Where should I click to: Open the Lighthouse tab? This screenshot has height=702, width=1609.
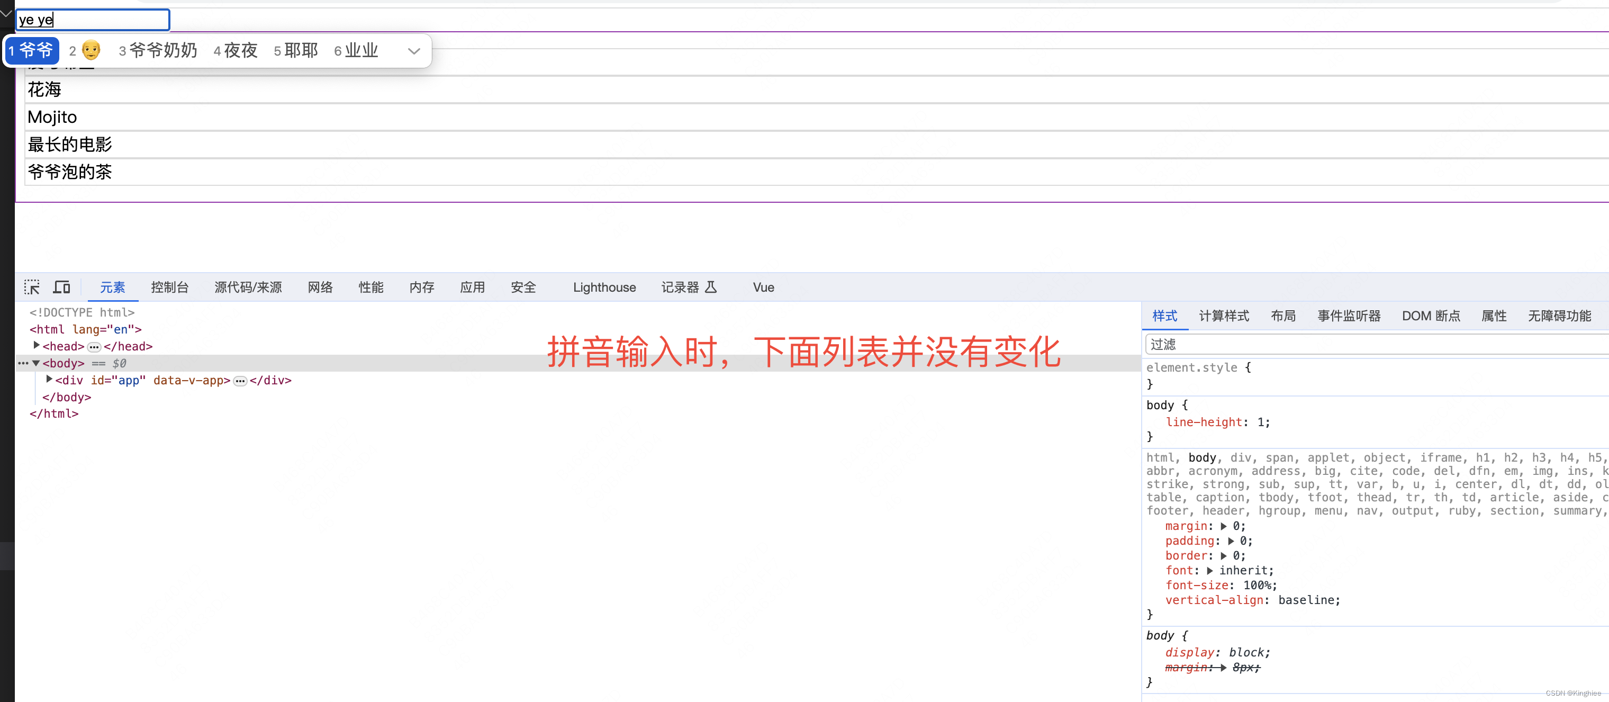[x=604, y=287]
